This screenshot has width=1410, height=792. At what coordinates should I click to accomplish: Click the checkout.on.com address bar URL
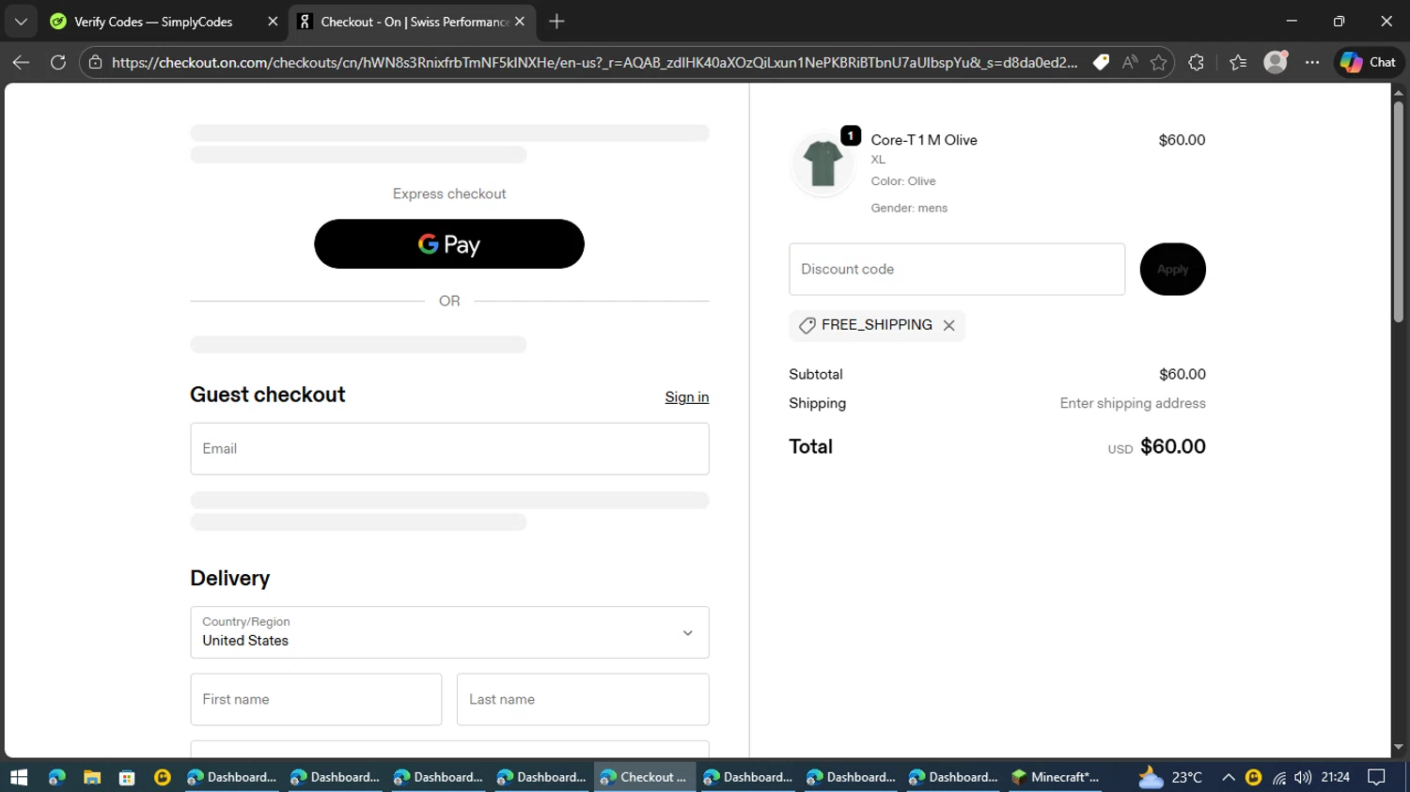(x=594, y=62)
